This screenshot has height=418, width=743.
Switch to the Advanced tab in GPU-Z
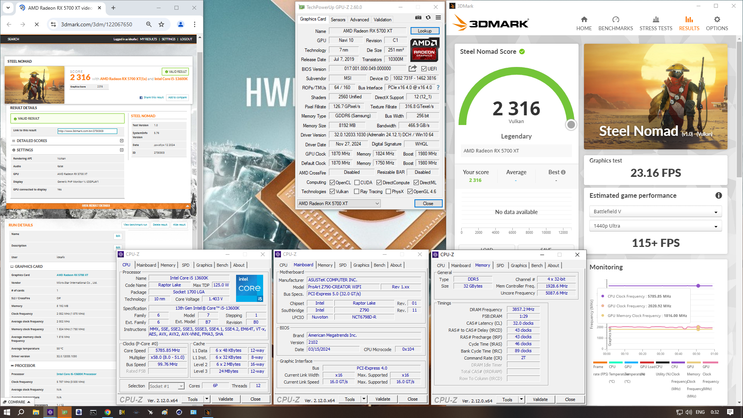pyautogui.click(x=360, y=19)
